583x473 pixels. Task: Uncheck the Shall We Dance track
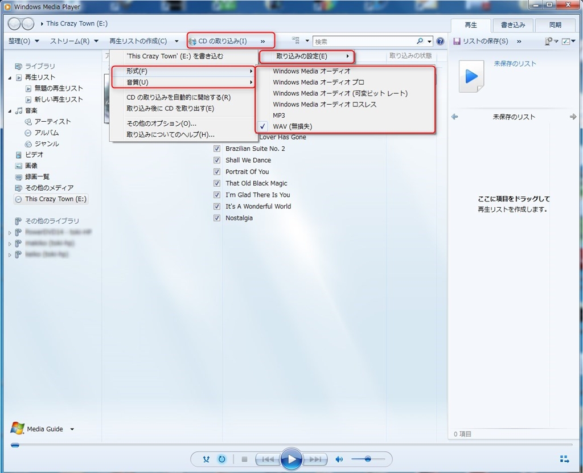pyautogui.click(x=217, y=161)
